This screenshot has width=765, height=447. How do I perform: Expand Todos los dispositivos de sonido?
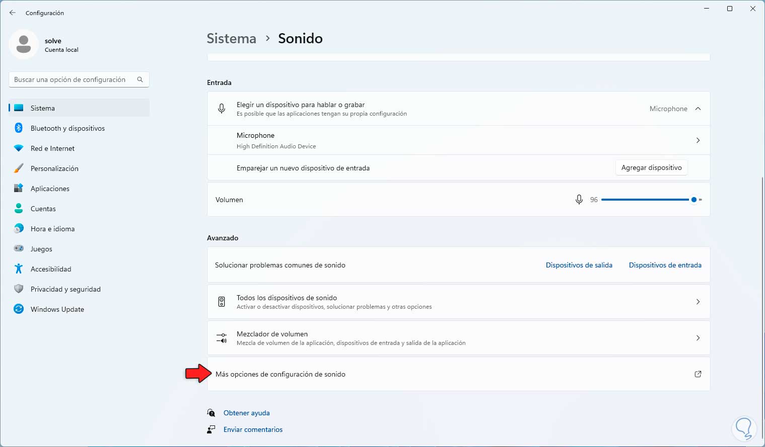[698, 302]
